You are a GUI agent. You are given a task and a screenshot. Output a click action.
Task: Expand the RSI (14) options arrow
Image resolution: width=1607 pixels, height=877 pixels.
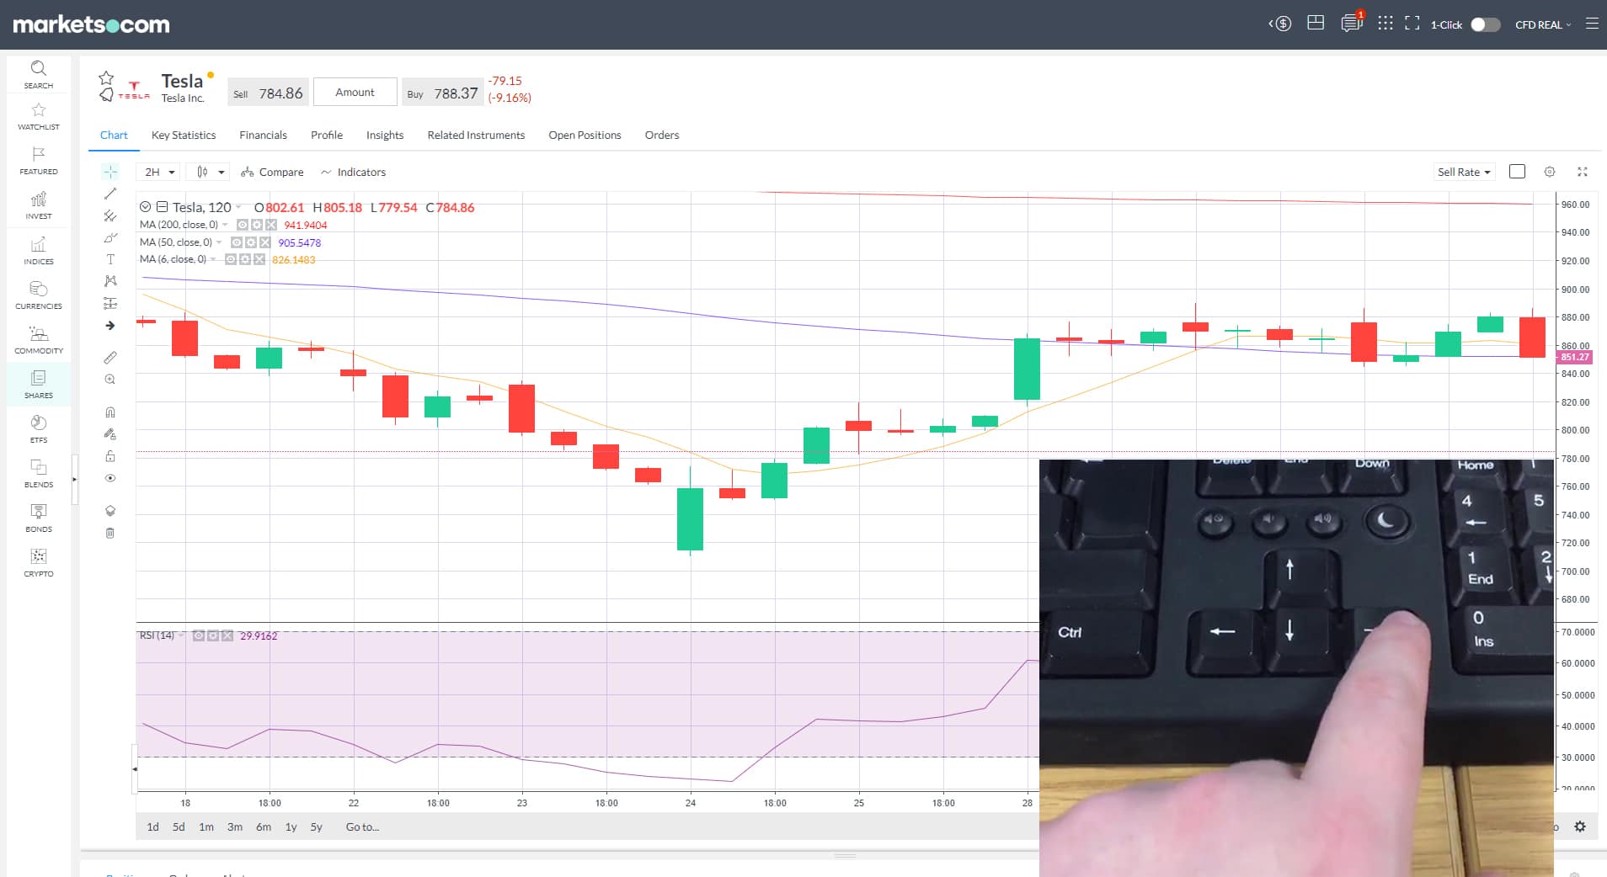coord(181,635)
